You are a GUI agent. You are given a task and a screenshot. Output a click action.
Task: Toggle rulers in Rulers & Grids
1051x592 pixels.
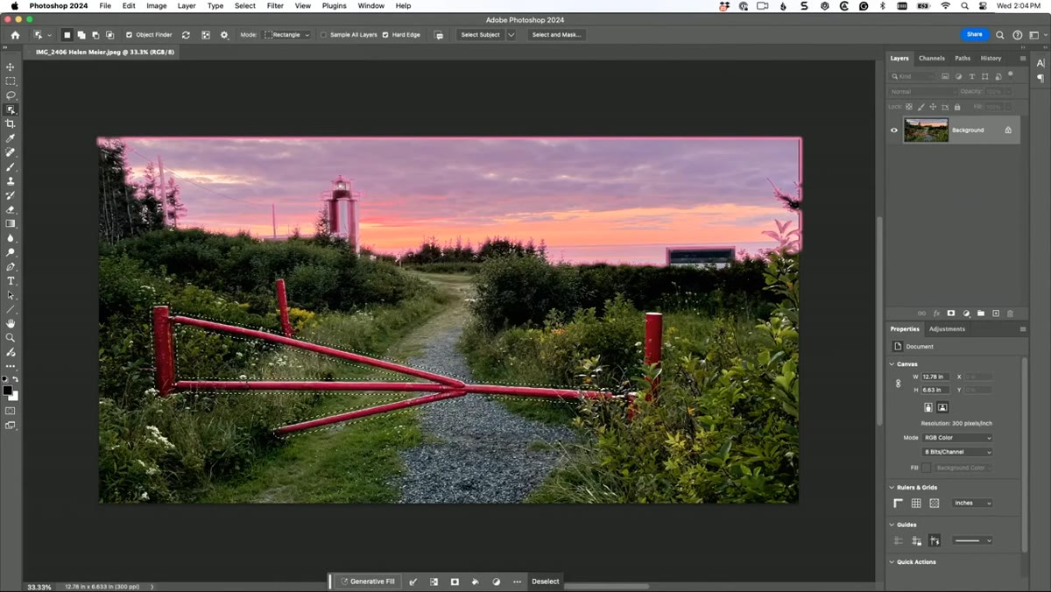[898, 504]
